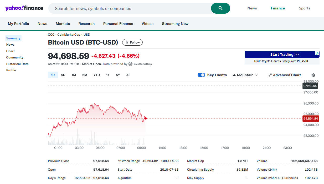Open the Research menu

coord(86,24)
